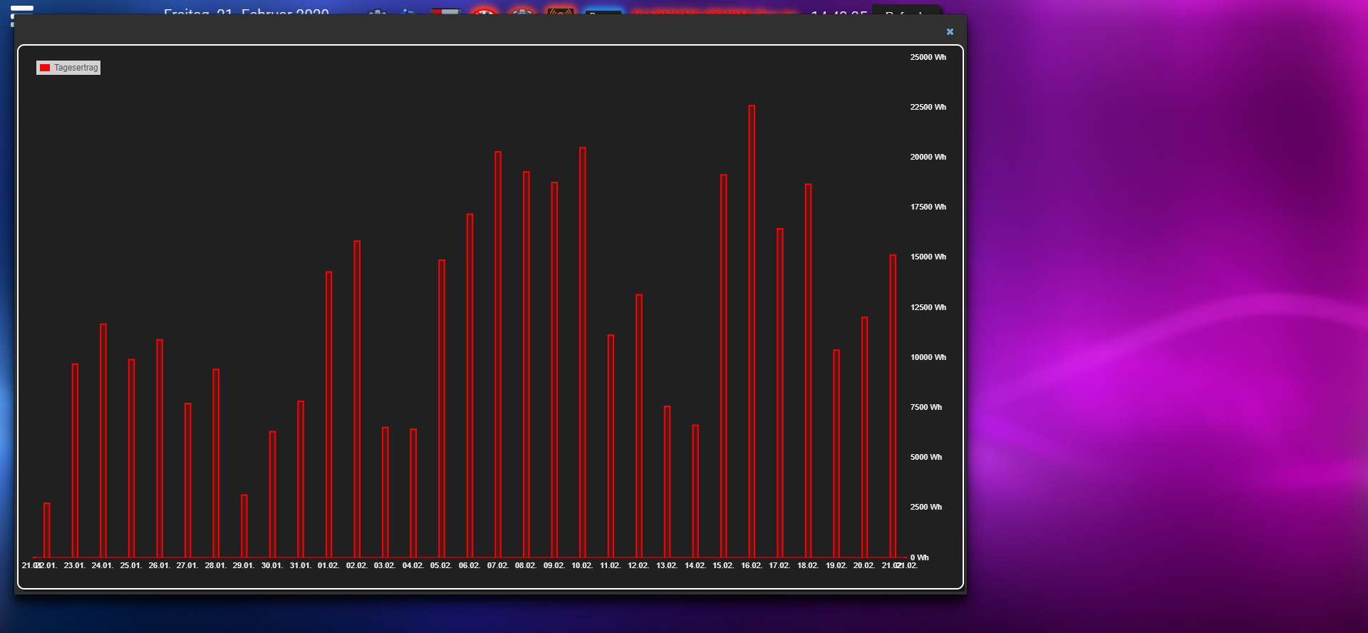1368x633 pixels.
Task: Select the last bar for 21.02.
Action: point(893,406)
